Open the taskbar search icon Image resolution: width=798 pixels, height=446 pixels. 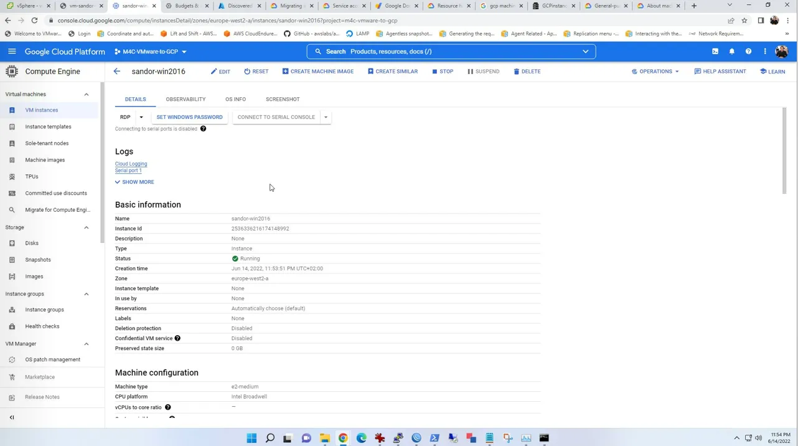tap(270, 438)
